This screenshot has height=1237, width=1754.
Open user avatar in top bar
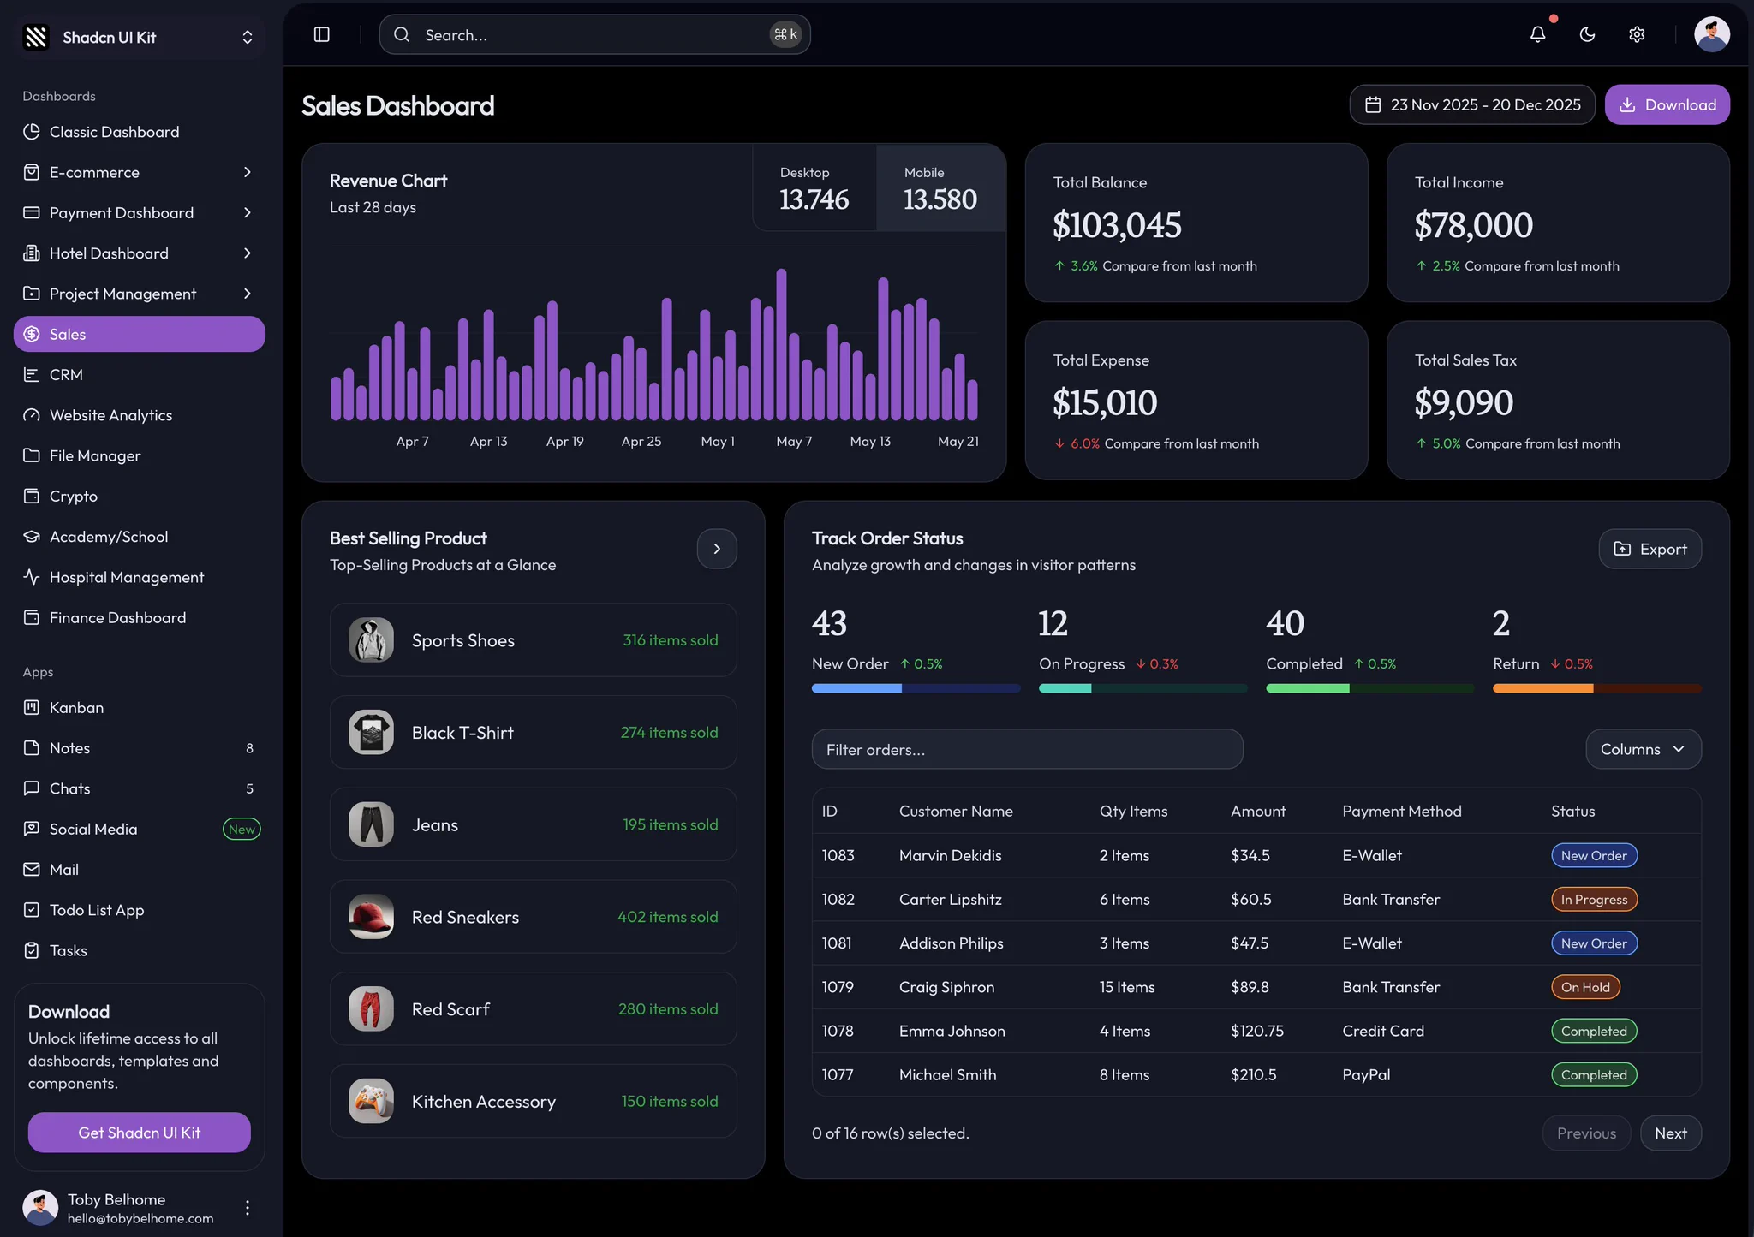pos(1711,34)
